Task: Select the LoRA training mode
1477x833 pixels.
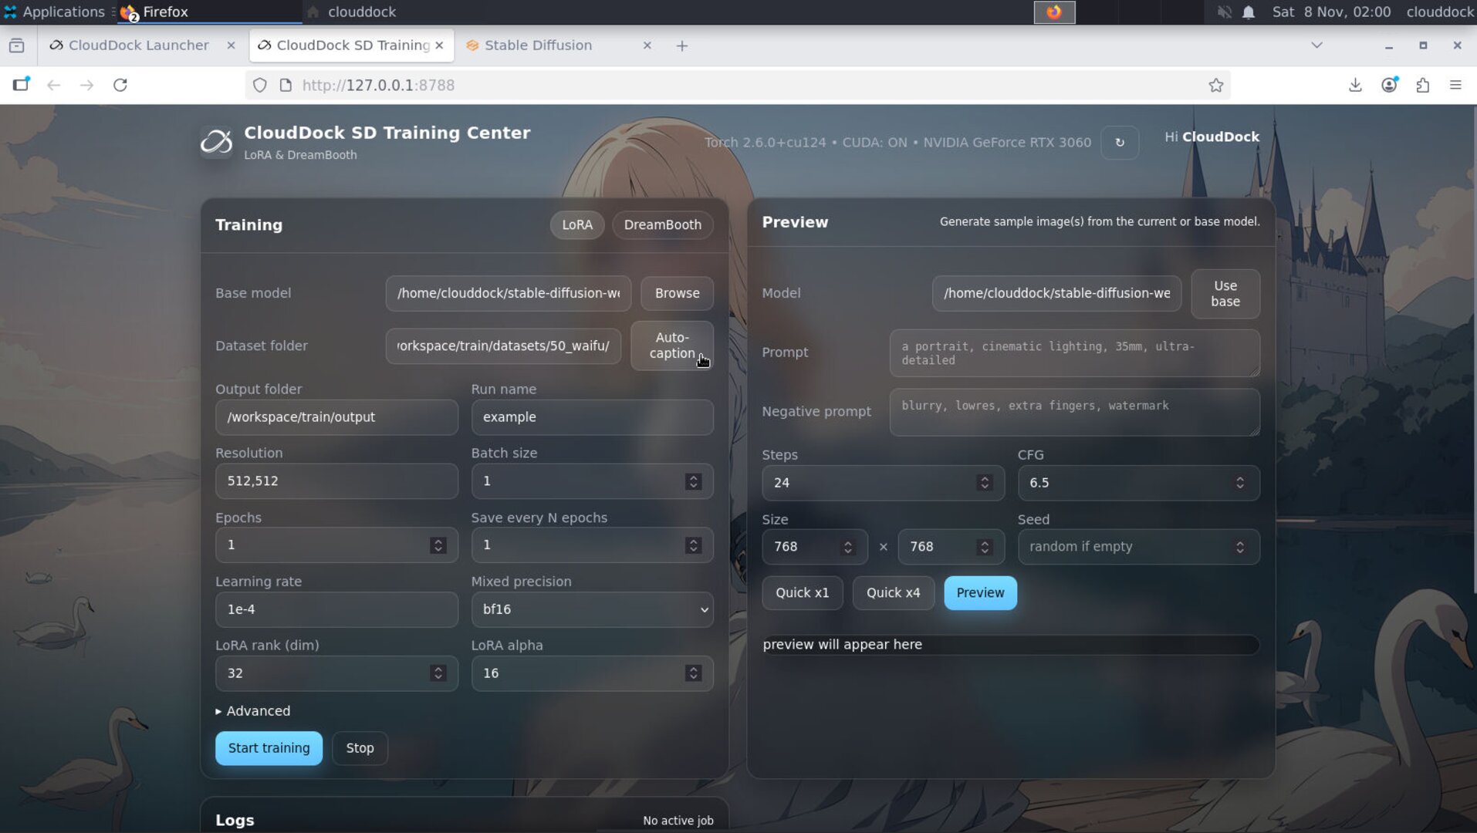Action: tap(576, 224)
